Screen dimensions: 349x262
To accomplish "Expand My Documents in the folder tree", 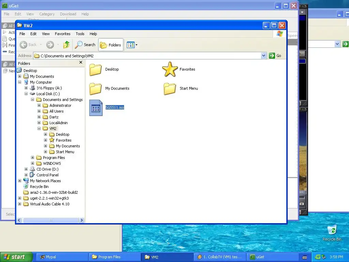I will 19,76.
